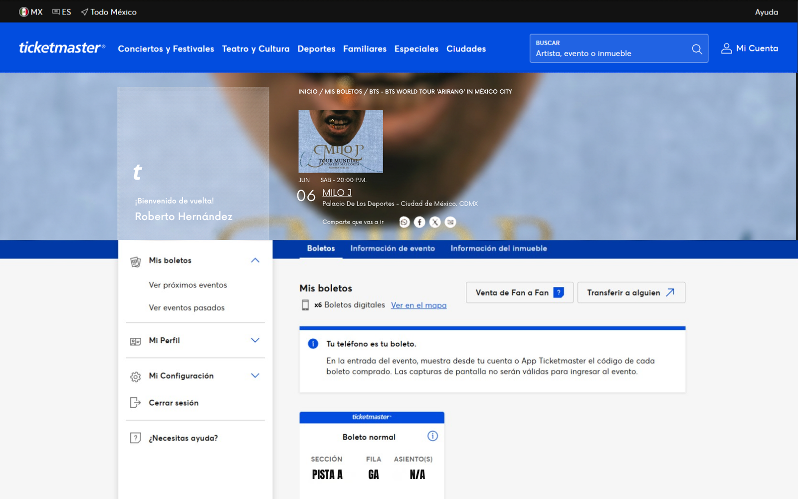
Task: Click the Mi Perfil card icon
Action: 136,341
